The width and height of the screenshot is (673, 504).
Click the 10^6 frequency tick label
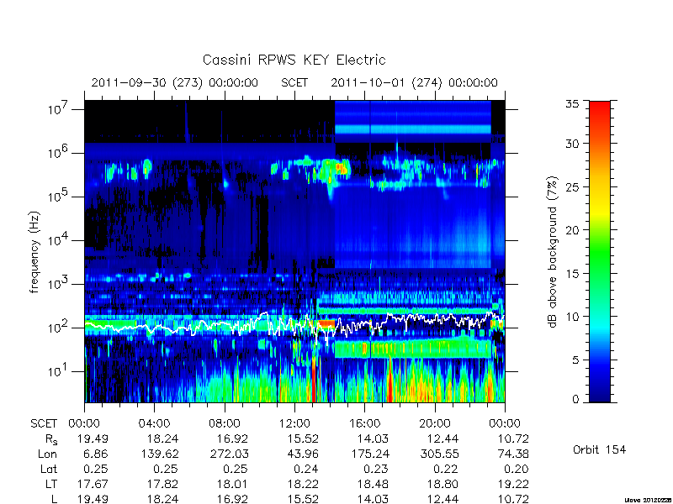pyautogui.click(x=59, y=152)
